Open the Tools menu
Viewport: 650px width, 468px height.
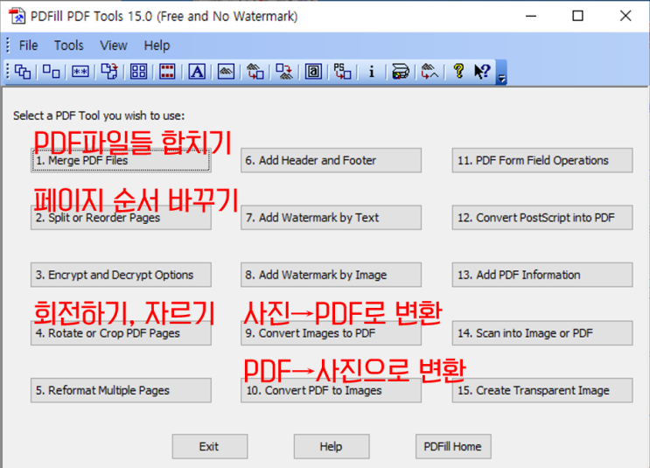tap(69, 45)
